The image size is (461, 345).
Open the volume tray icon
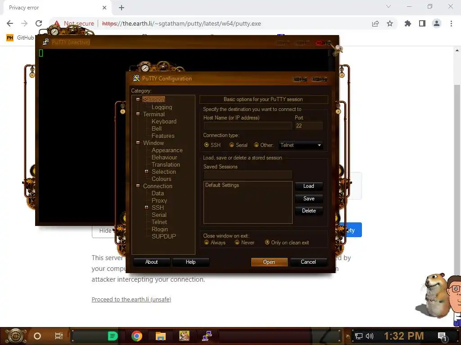click(370, 336)
